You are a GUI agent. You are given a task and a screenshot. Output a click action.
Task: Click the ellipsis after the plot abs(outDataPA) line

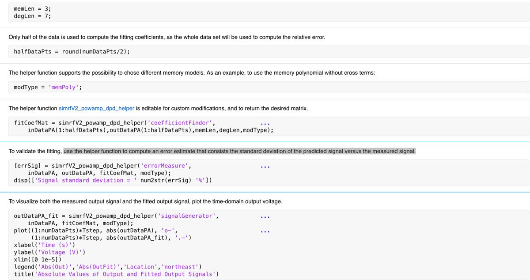pos(265,231)
